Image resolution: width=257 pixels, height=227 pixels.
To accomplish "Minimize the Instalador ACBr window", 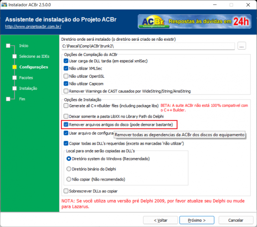I will (215, 5).
